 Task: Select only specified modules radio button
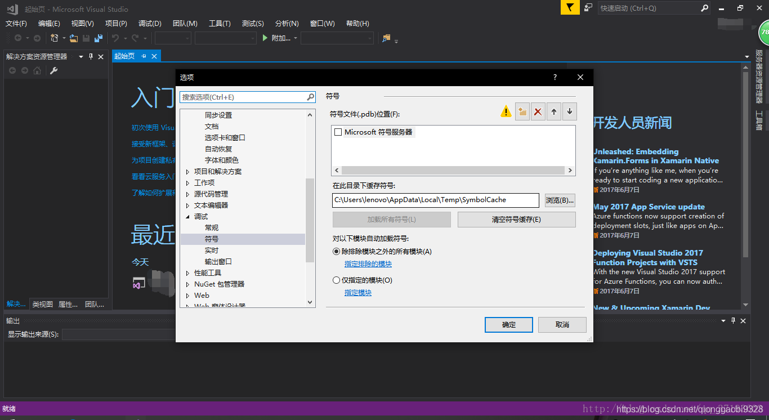337,280
